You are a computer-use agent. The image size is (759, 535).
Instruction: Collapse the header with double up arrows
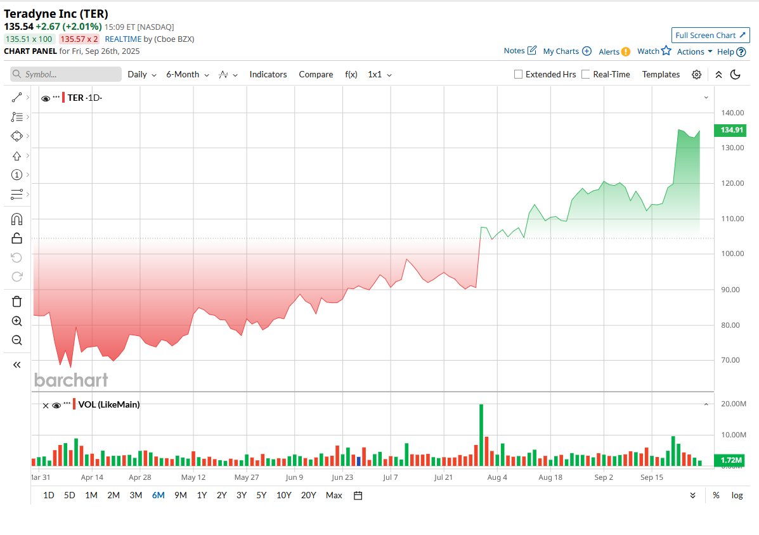coord(719,75)
